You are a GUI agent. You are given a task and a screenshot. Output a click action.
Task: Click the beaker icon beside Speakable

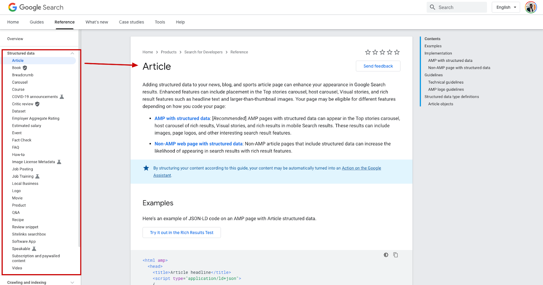coord(34,249)
